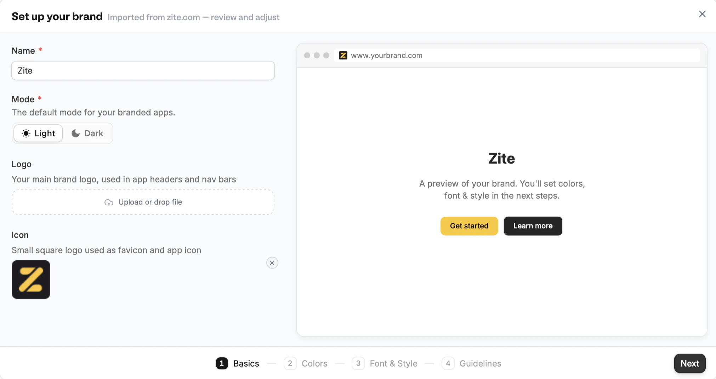The height and width of the screenshot is (379, 716).
Task: Click 'The default mode for your branded apps.' text
Action: pyautogui.click(x=93, y=112)
